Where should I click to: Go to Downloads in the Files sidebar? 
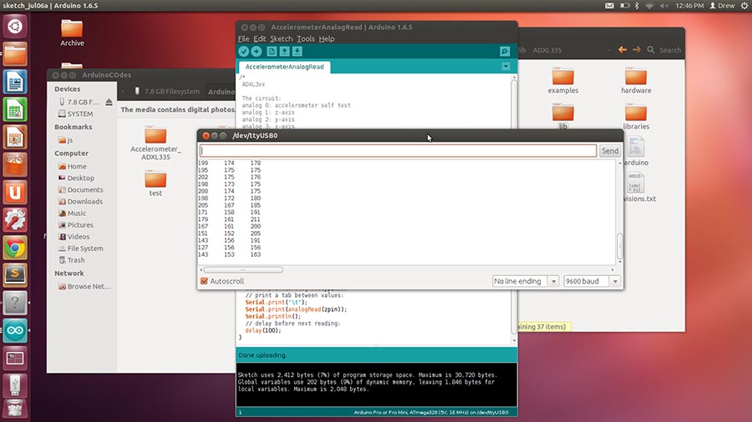[x=80, y=202]
